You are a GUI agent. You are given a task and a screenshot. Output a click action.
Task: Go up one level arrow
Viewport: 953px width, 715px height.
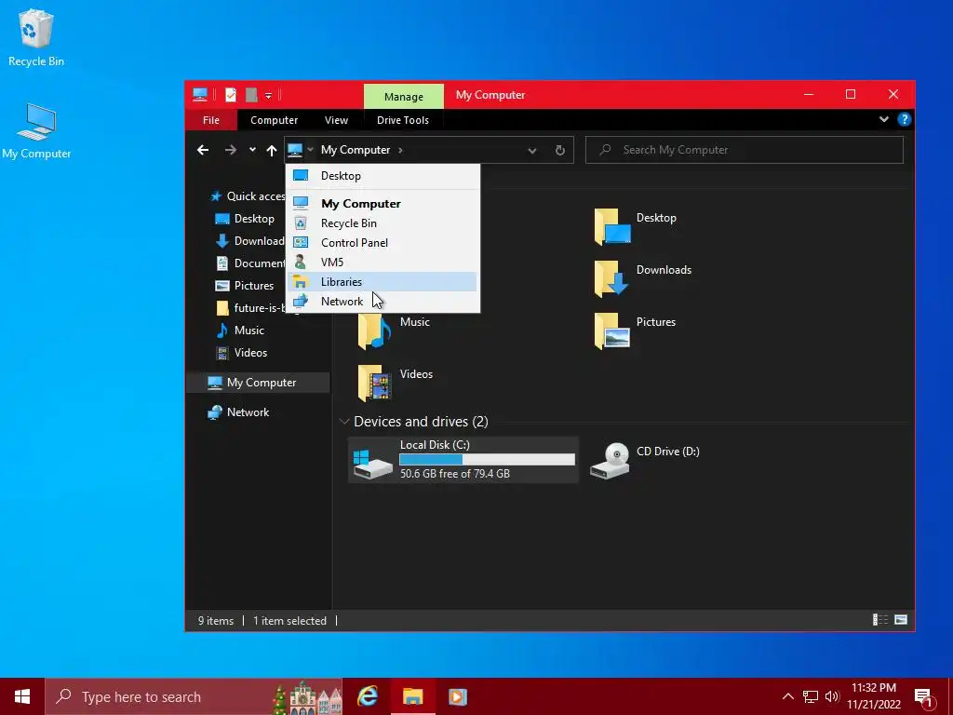tap(271, 150)
